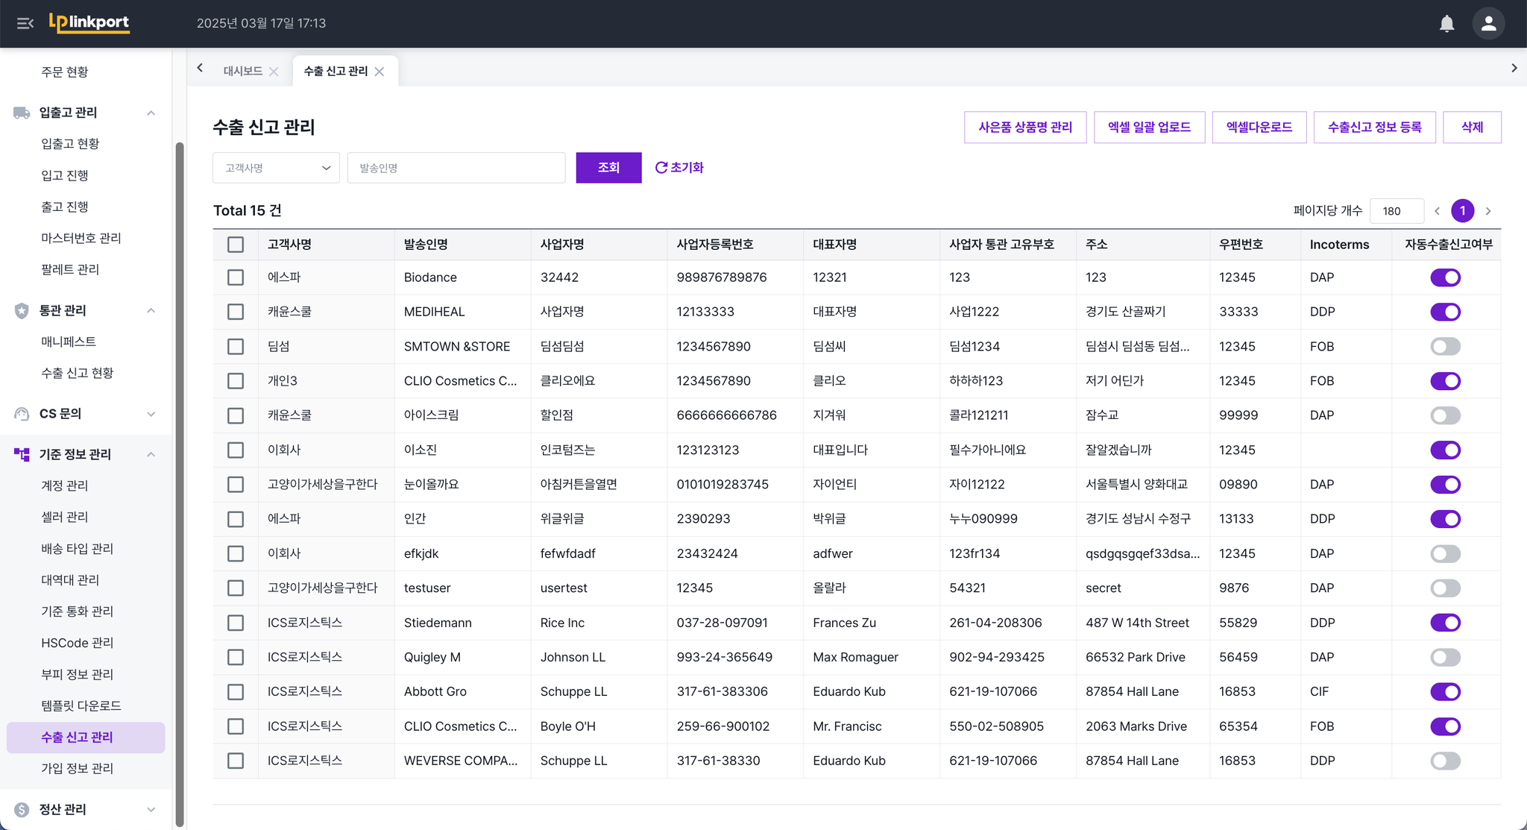Viewport: 1527px width, 830px height.
Task: Focus the 발송인명 input field
Action: tap(456, 168)
